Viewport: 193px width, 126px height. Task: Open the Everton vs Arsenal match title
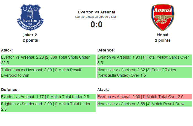tap(96, 12)
